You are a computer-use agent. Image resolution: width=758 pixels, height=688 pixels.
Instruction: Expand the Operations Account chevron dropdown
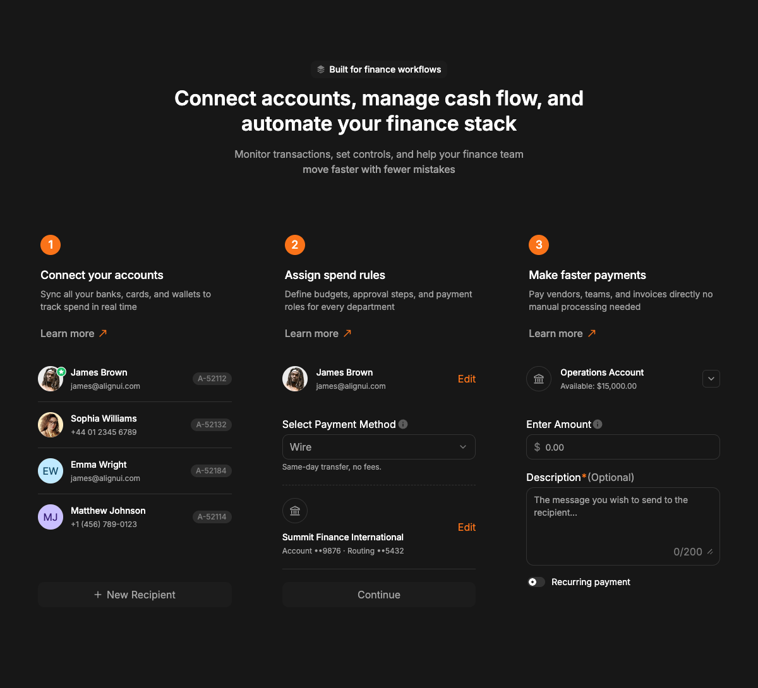coord(711,379)
